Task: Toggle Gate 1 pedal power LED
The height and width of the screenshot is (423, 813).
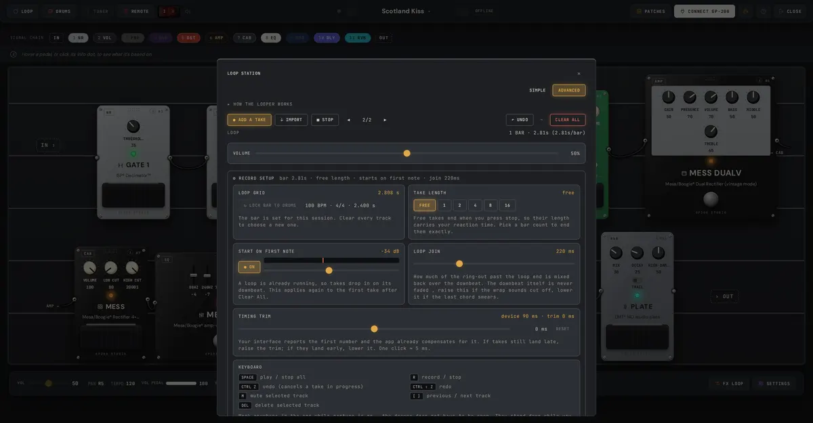Action: coord(133,154)
